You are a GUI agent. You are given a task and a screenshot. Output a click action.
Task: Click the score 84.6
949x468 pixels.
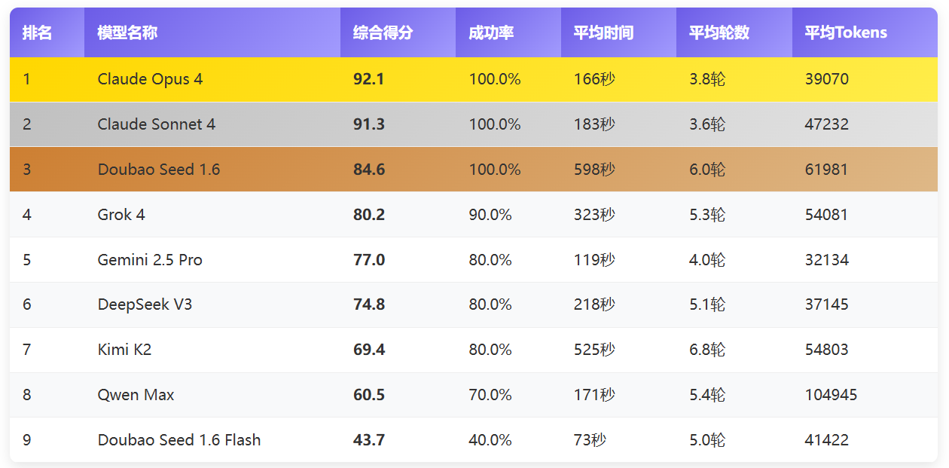[x=369, y=170]
